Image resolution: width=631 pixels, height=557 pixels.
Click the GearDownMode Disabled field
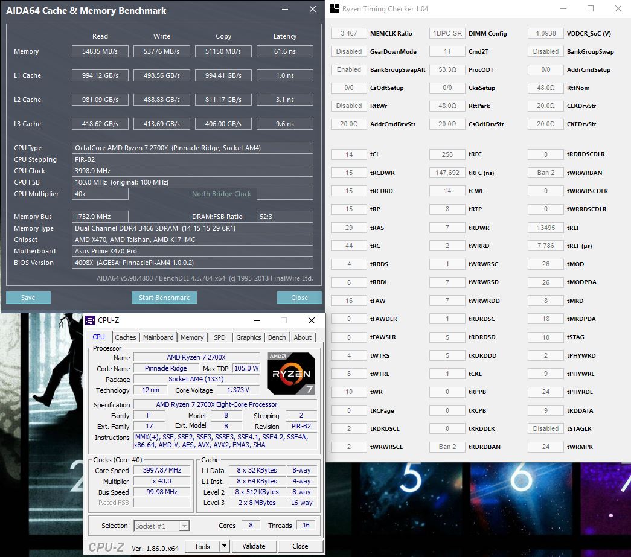point(349,51)
